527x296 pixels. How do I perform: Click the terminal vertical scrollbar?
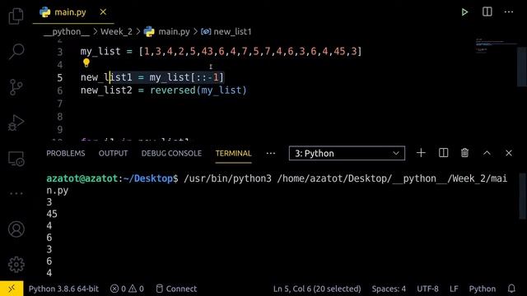point(522,196)
